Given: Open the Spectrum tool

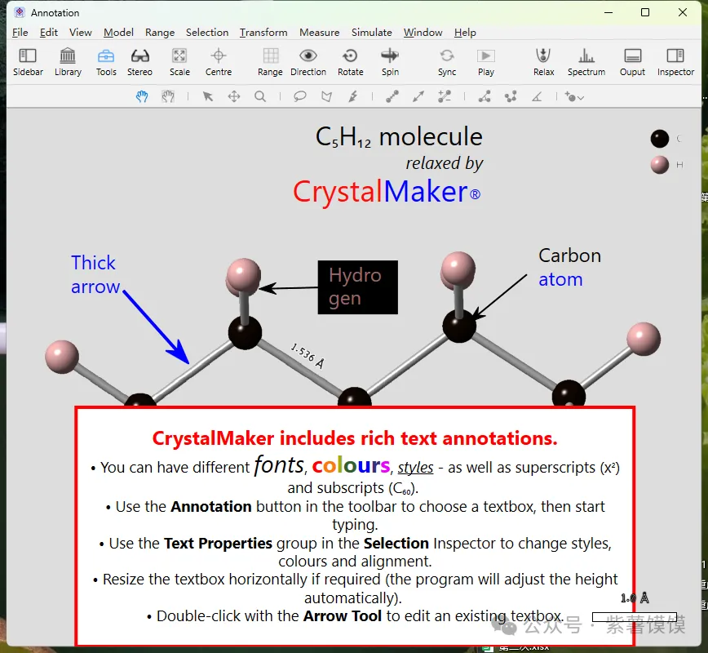Looking at the screenshot, I should (586, 62).
